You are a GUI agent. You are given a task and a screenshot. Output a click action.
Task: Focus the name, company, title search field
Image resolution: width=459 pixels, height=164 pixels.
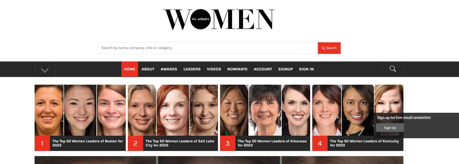click(x=207, y=48)
